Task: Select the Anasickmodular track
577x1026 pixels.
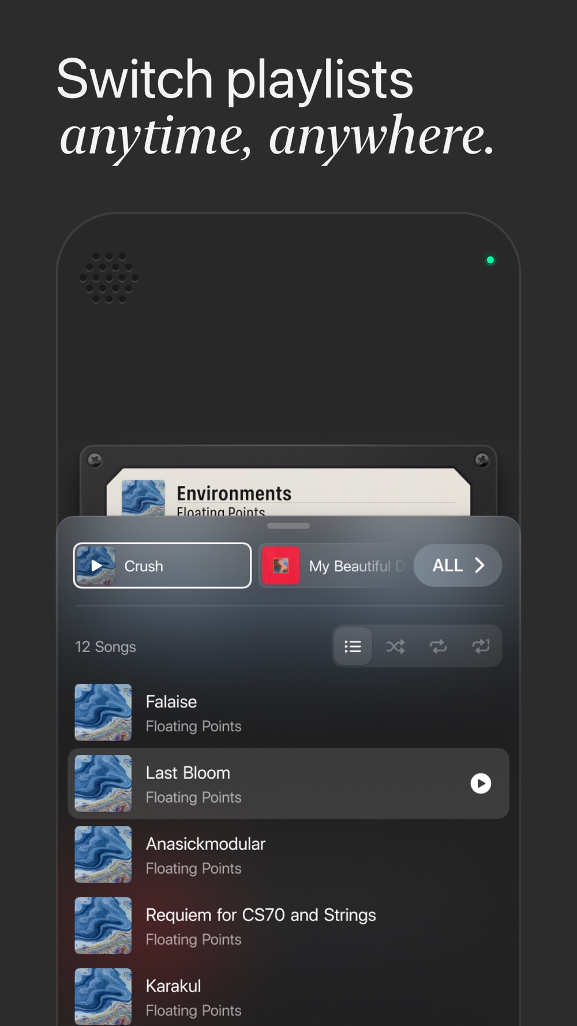Action: coord(288,855)
